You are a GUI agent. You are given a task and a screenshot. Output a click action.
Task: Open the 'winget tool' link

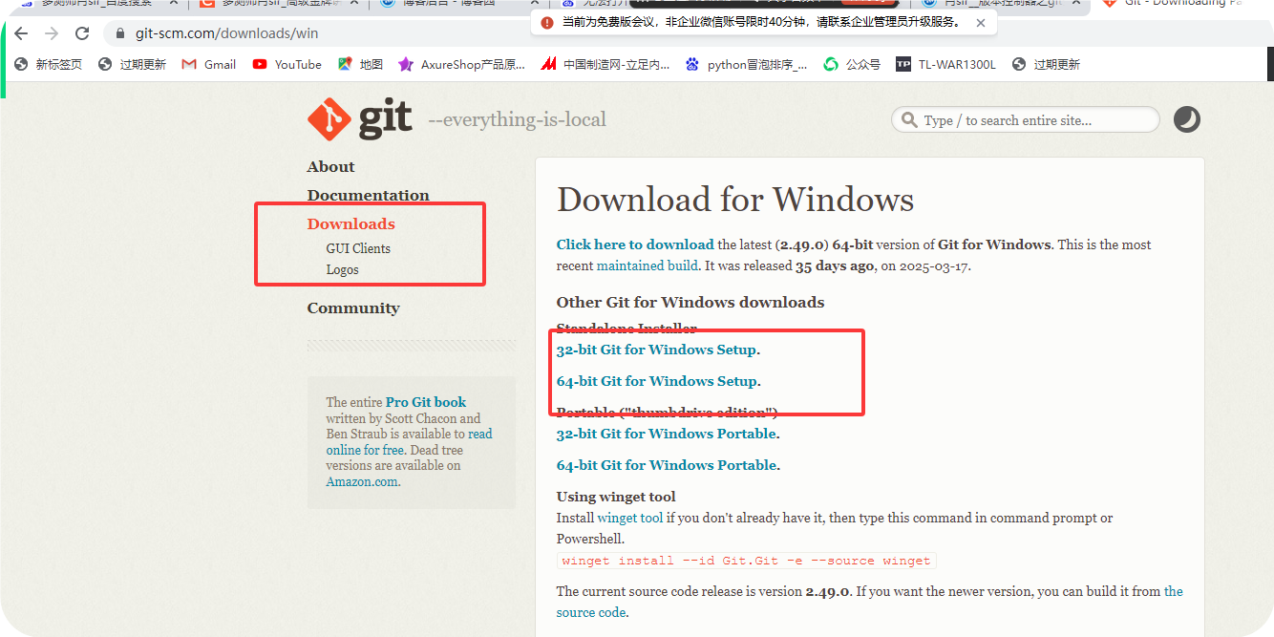click(629, 518)
